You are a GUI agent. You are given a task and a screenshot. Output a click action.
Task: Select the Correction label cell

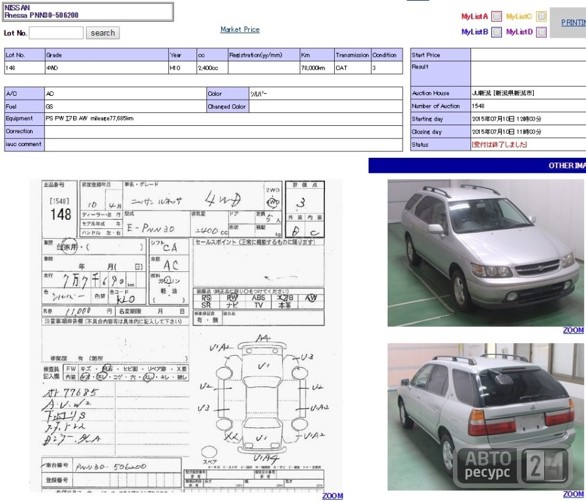24,132
